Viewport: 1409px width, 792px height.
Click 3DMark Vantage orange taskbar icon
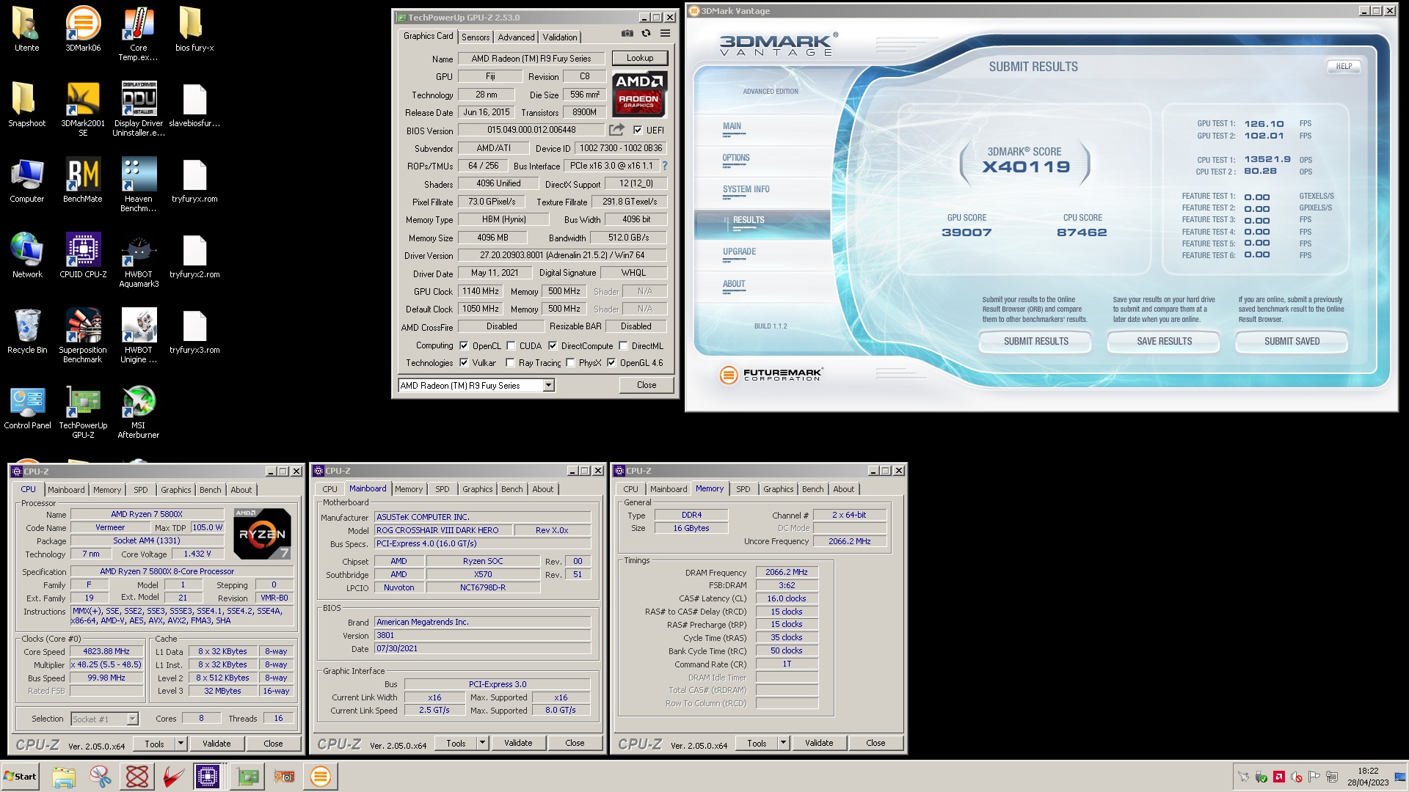pyautogui.click(x=321, y=777)
